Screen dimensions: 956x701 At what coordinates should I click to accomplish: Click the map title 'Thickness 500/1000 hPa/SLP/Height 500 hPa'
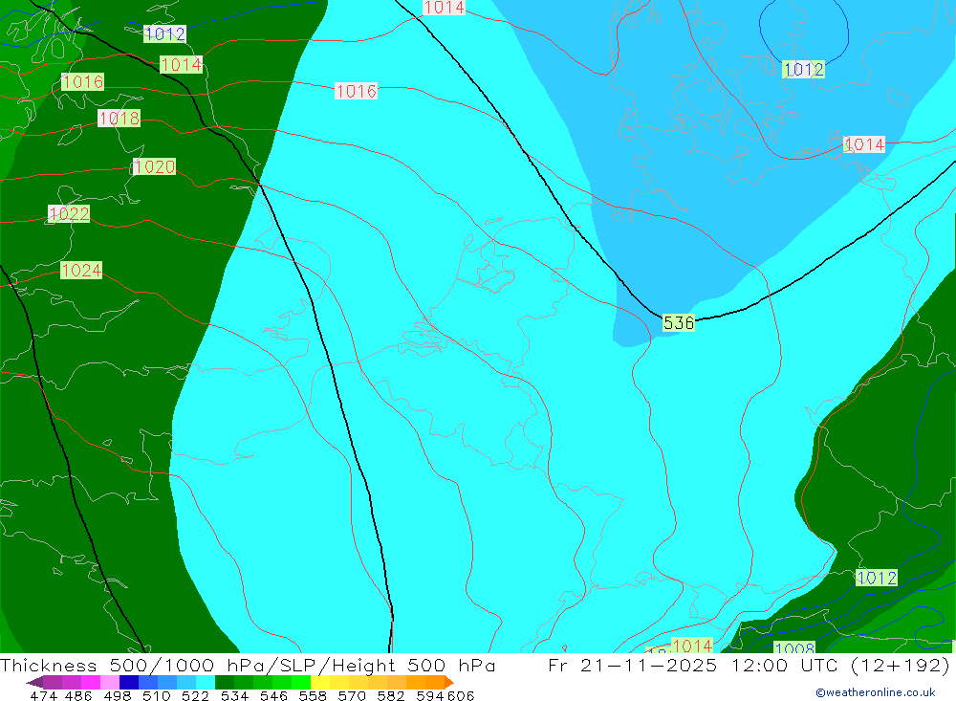point(248,665)
